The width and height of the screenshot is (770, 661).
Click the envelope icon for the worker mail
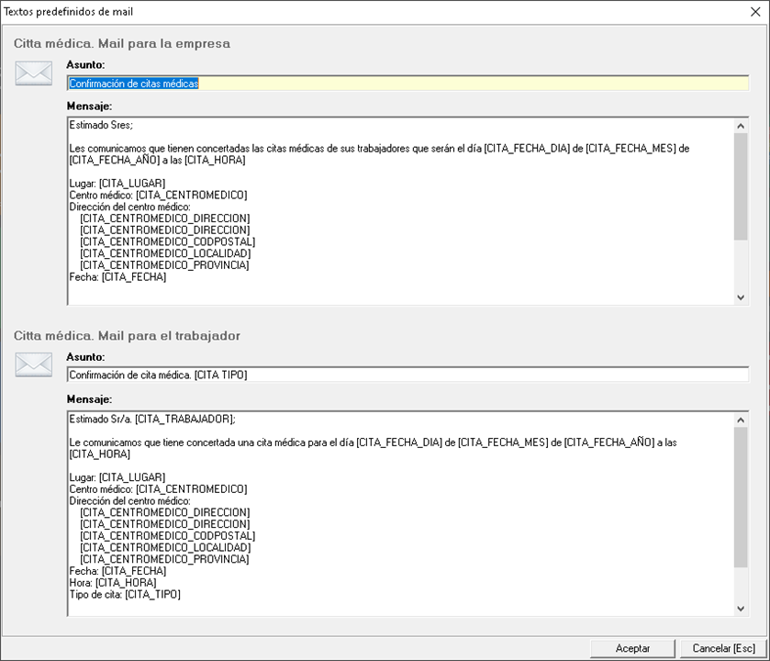coord(34,364)
